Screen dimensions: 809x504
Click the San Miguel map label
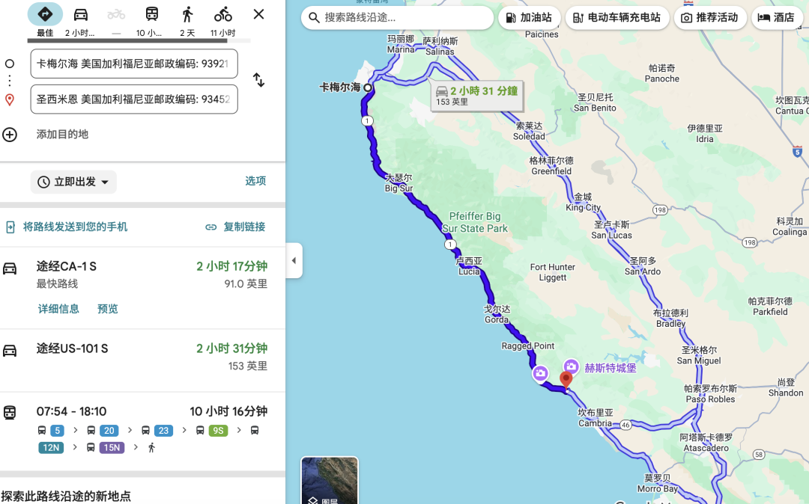point(699,356)
